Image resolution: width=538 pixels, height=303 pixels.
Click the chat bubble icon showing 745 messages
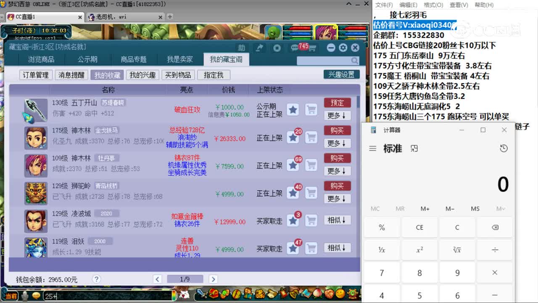[x=294, y=47]
